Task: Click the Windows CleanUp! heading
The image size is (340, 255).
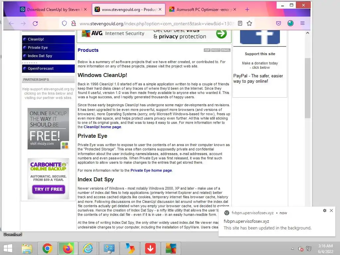Action: pyautogui.click(x=102, y=75)
